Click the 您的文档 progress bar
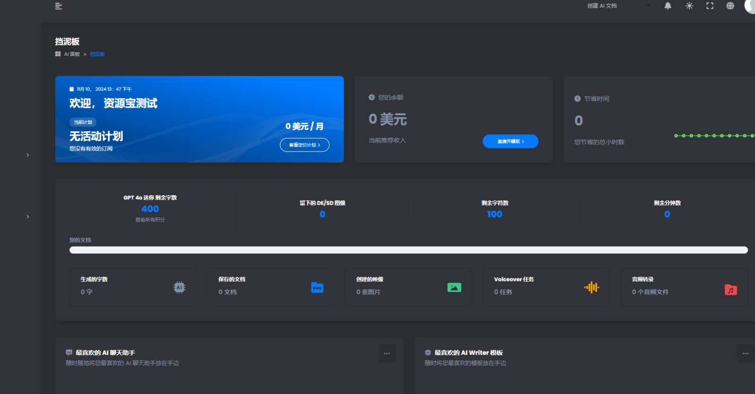The width and height of the screenshot is (755, 394). pyautogui.click(x=408, y=250)
